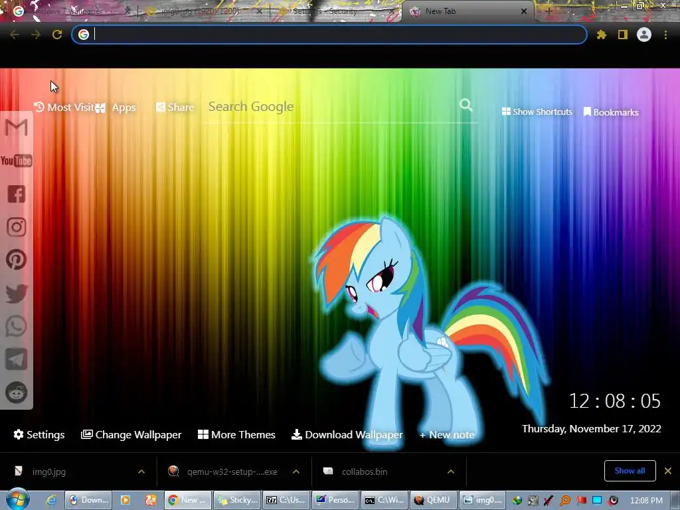Switch to QEMU taskbar window
The height and width of the screenshot is (510, 680).
click(433, 500)
